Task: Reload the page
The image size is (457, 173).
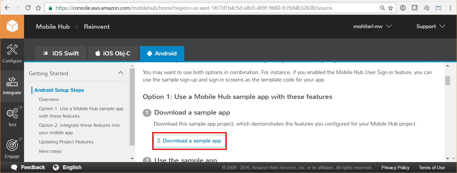Action: (x=28, y=8)
